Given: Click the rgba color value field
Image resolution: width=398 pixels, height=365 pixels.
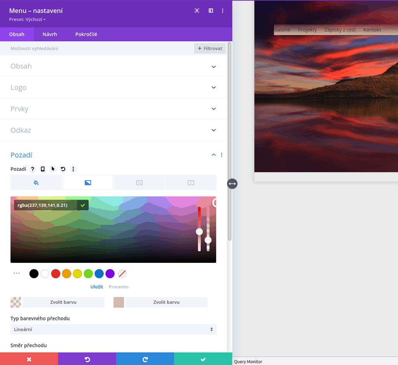Looking at the screenshot, I should click(46, 205).
